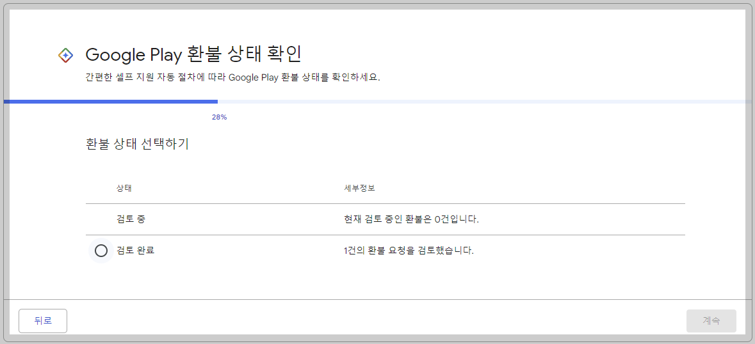Click the 간편한 셀프 지원 subtitle text
The width and height of the screenshot is (755, 344).
click(x=233, y=78)
